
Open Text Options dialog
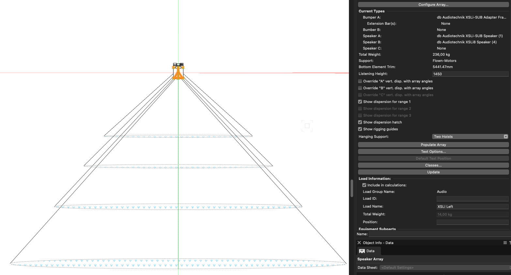click(433, 152)
